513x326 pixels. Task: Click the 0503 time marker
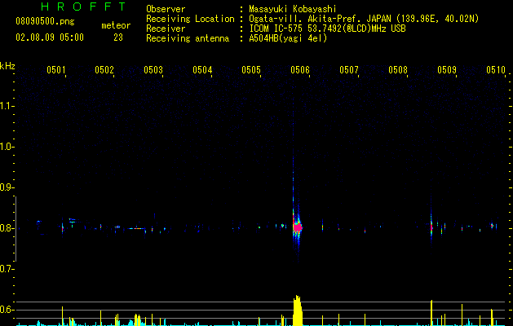point(153,70)
